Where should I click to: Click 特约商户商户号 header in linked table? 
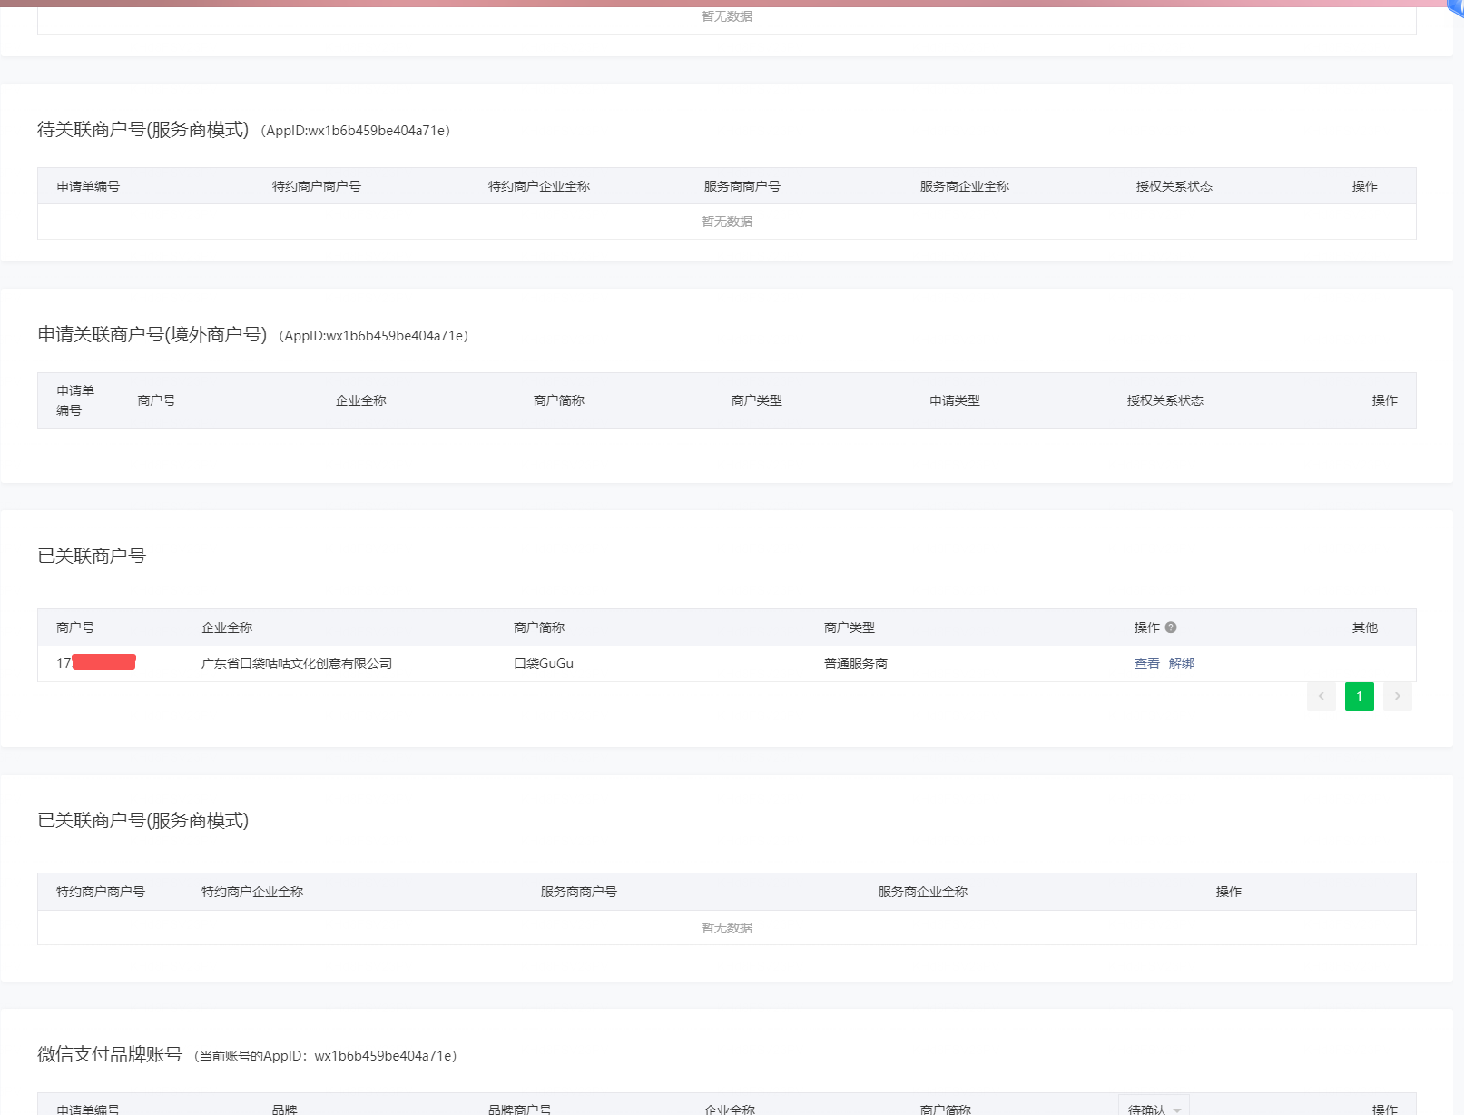pos(101,892)
